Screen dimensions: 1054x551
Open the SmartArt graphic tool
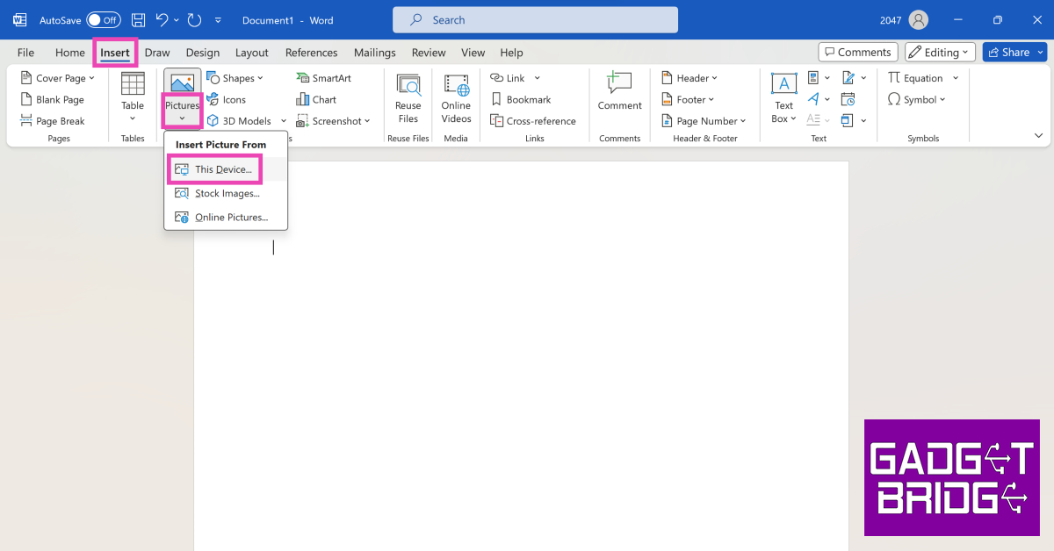click(323, 78)
